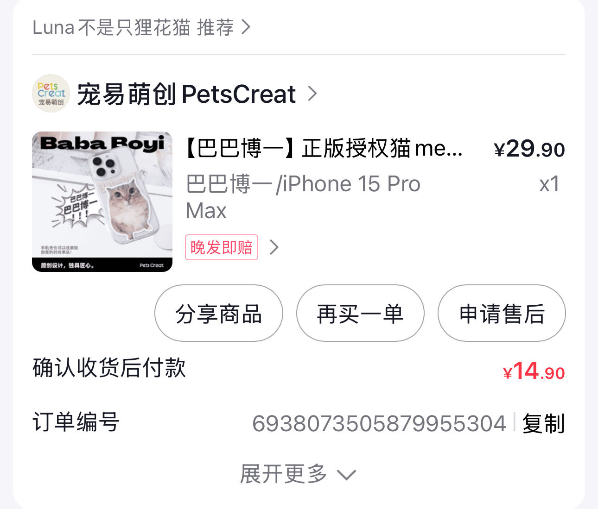Tap the 分享商品 button

219,314
